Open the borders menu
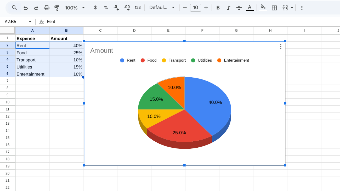340x191 pixels. 274,8
